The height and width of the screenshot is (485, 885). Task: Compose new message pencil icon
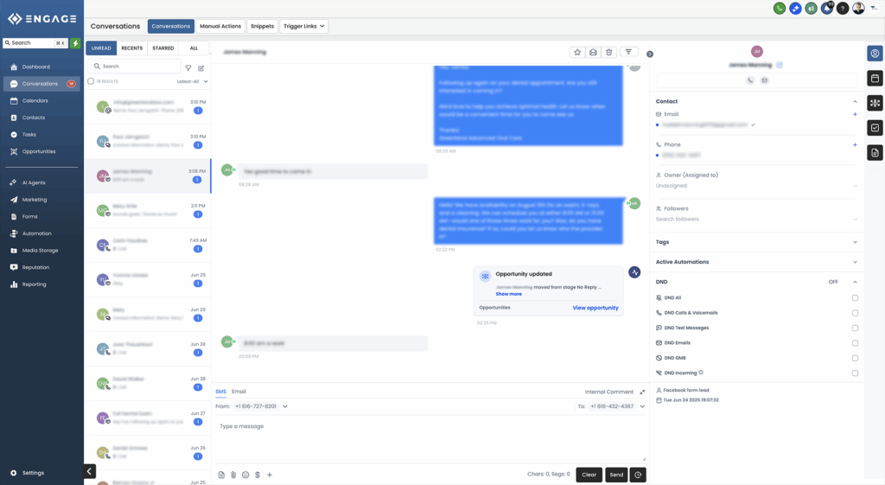coord(201,67)
